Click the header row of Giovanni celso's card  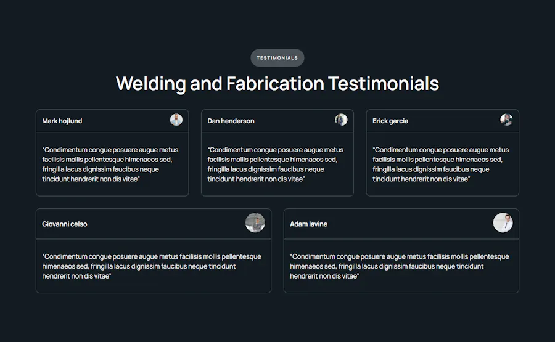coord(154,224)
